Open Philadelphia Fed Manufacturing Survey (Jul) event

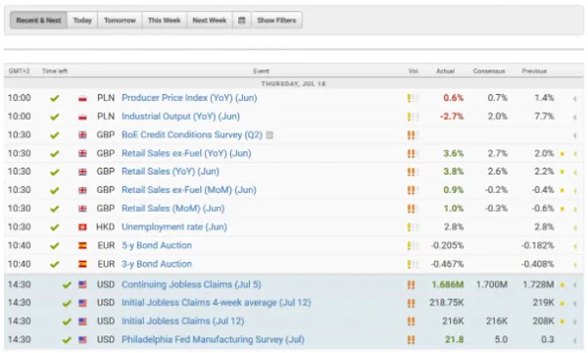coord(213,339)
